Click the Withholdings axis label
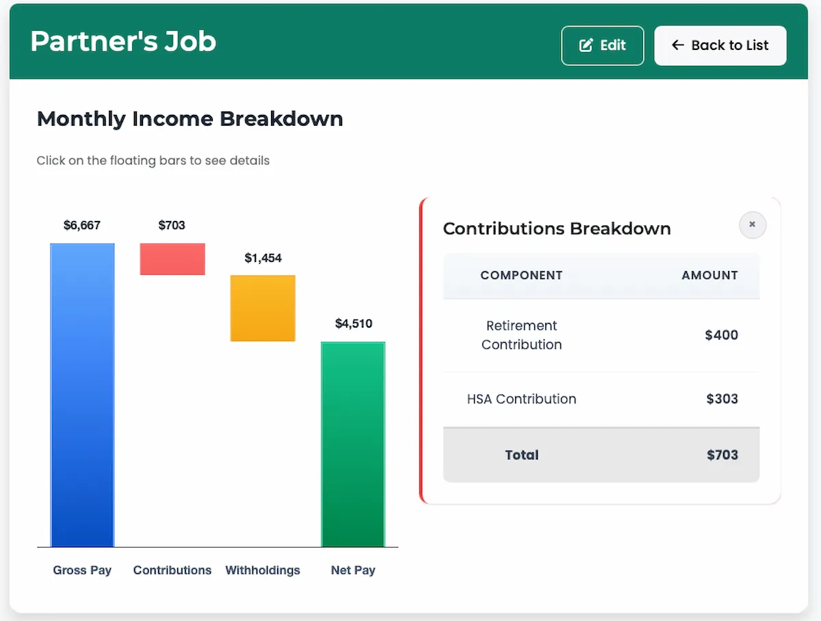This screenshot has height=621, width=821. [x=263, y=570]
